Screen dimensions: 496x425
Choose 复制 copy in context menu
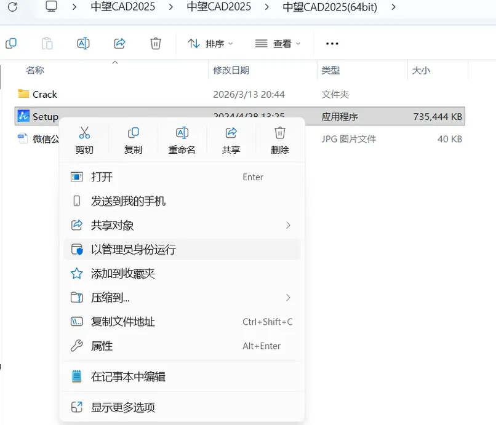pyautogui.click(x=133, y=140)
